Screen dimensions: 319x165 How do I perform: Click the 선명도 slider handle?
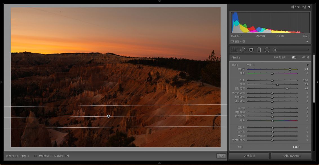pyautogui.click(x=272, y=128)
